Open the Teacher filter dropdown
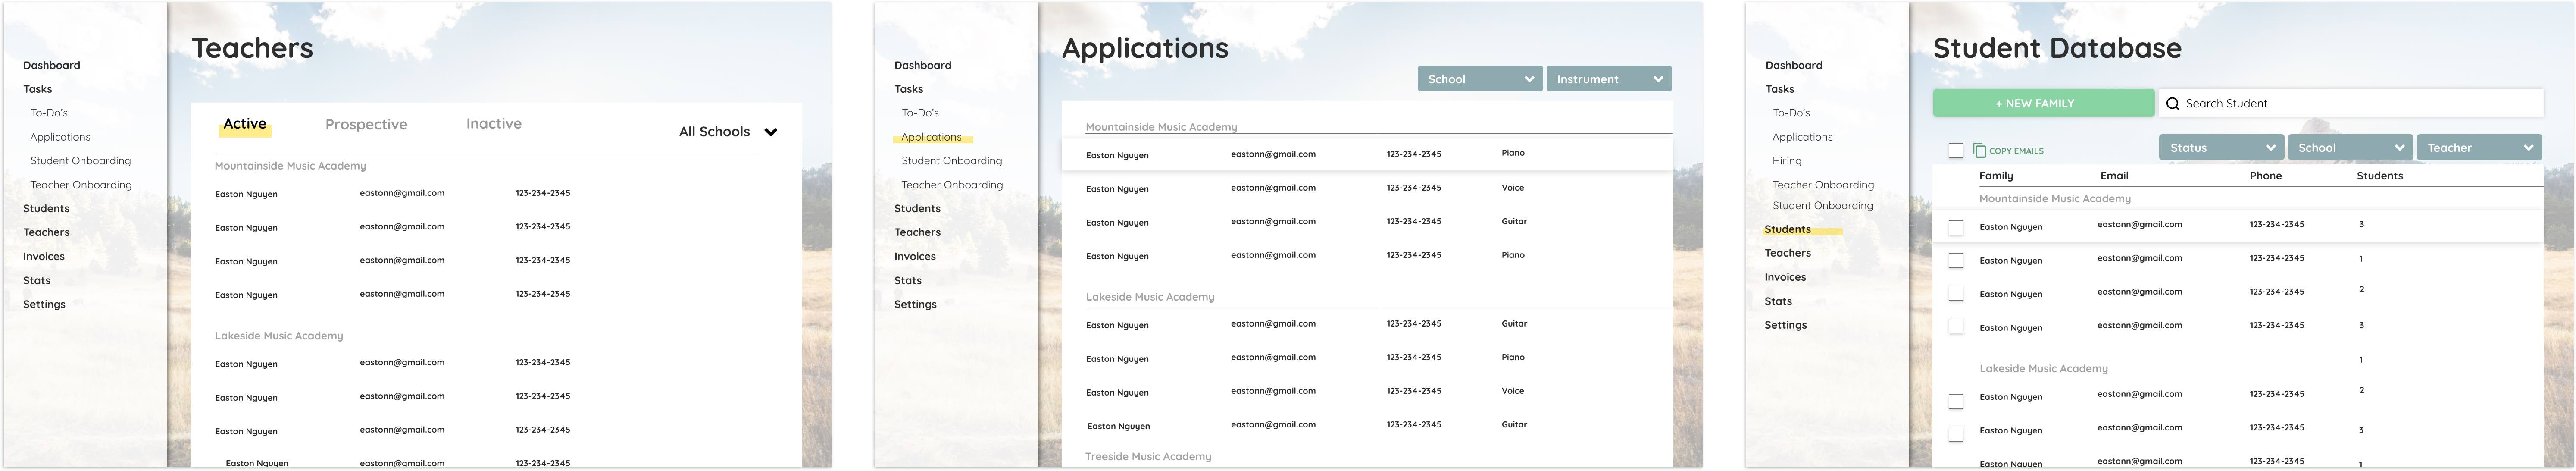Viewport: 2576px width, 471px height. 2479,148
